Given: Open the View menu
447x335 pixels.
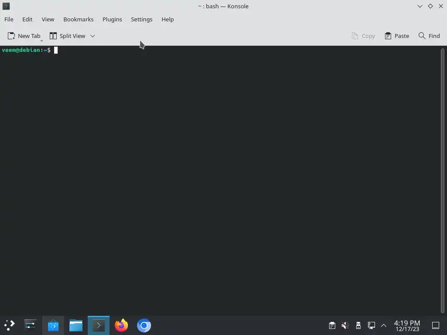Looking at the screenshot, I should coord(48,19).
